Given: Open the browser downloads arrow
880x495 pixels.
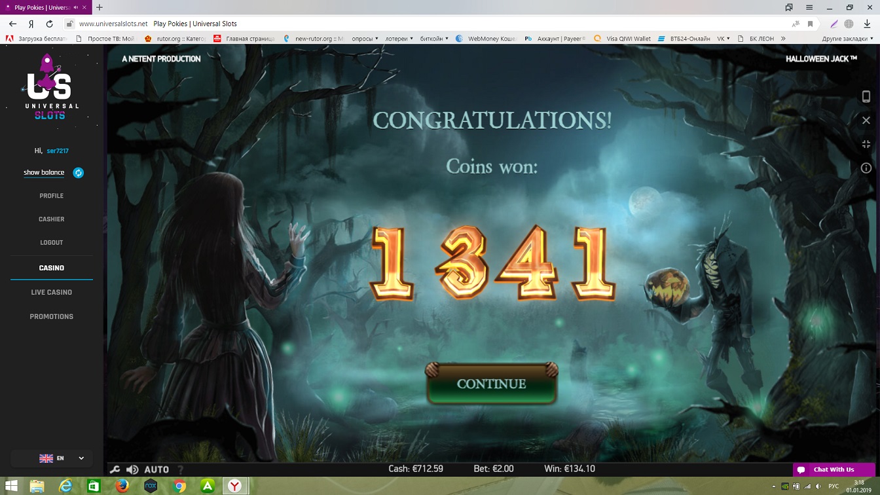Looking at the screenshot, I should tap(867, 24).
